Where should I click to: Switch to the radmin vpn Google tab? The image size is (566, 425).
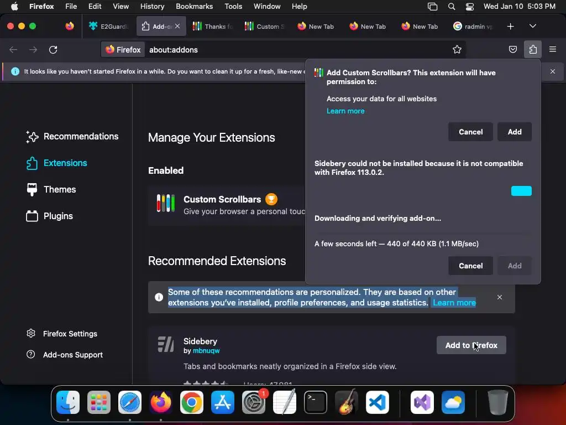[473, 27]
